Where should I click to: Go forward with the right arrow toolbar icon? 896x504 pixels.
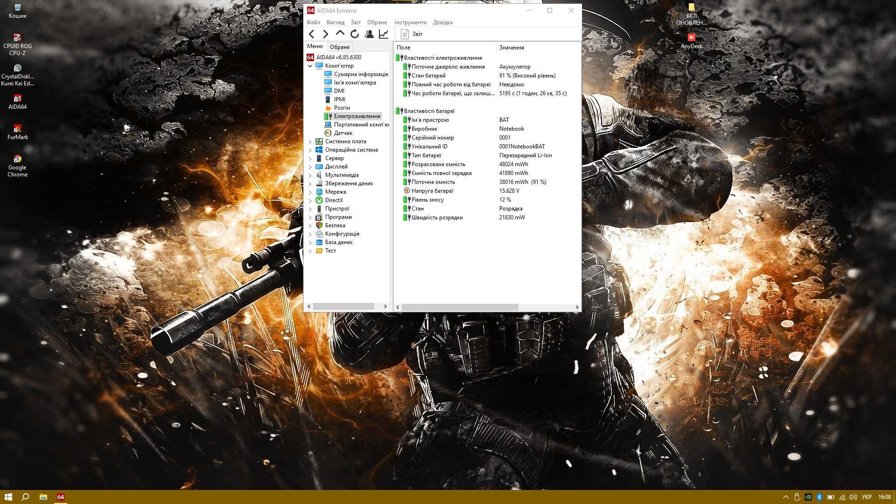pos(326,34)
